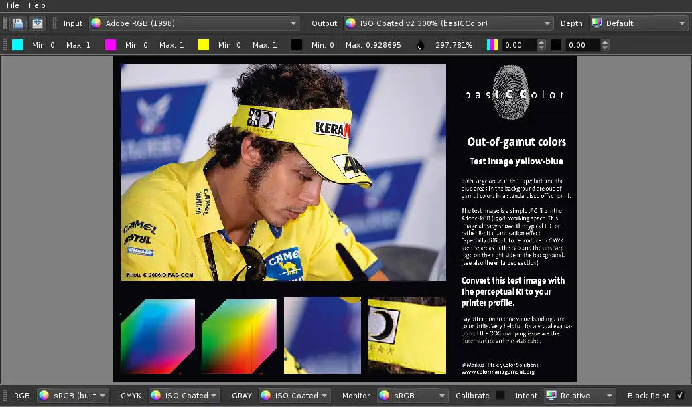
Task: Click the CMY stripes icon
Action: (x=492, y=45)
